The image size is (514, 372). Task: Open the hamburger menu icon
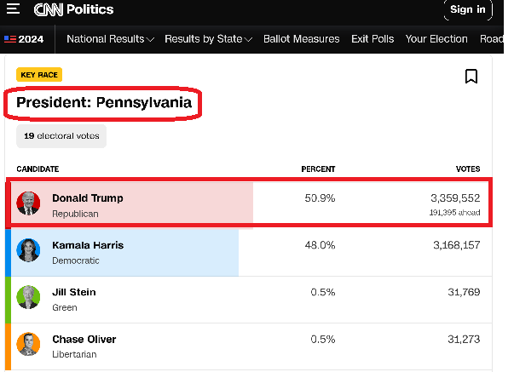13,9
